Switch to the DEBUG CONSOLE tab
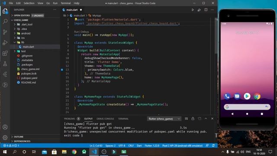The width and height of the screenshot is (277, 156). click(x=105, y=119)
